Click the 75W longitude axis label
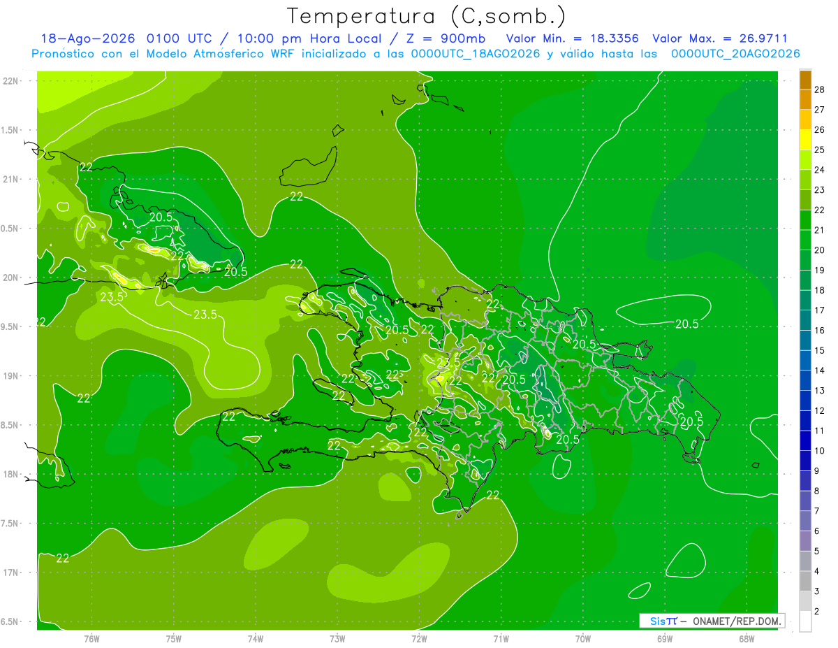 [x=174, y=639]
